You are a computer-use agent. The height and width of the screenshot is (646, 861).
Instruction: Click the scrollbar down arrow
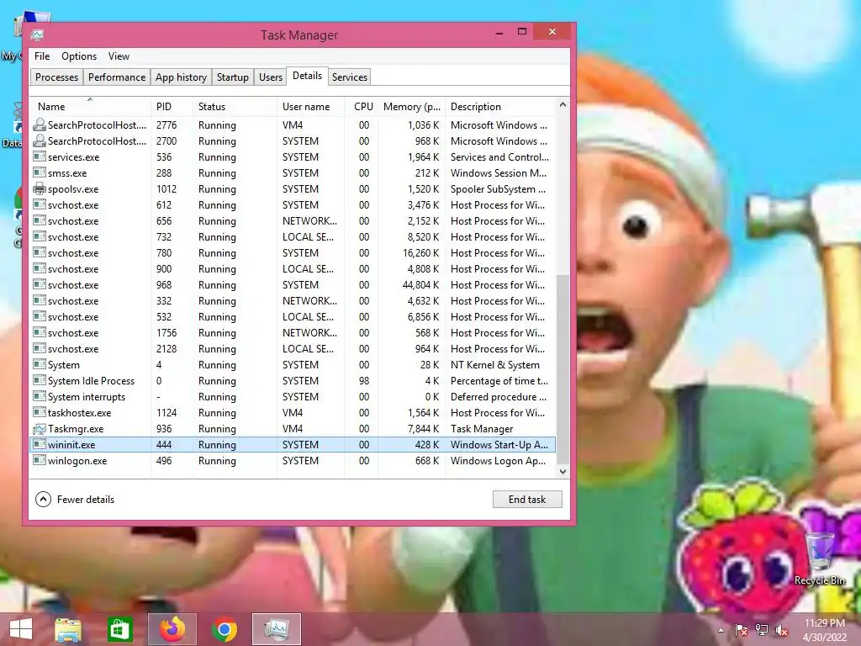563,471
